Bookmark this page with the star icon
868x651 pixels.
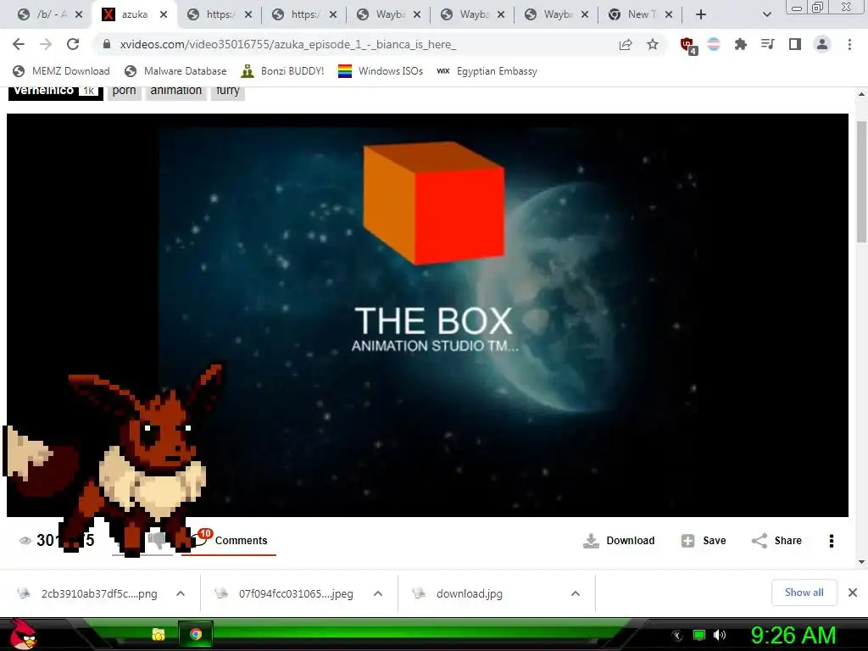(x=653, y=44)
